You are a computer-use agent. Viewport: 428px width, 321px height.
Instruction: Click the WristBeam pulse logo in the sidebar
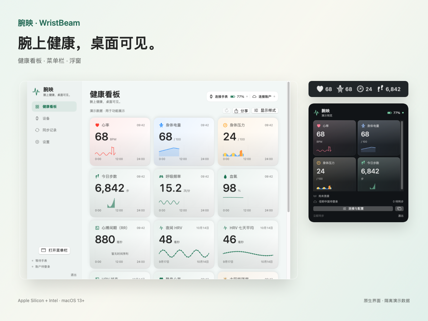pos(36,92)
